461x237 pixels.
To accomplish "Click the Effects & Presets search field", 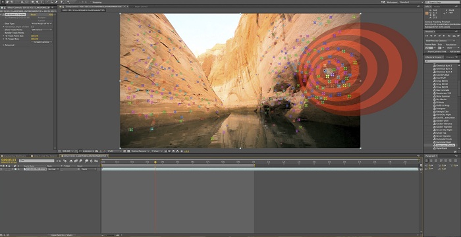I will click(x=442, y=61).
